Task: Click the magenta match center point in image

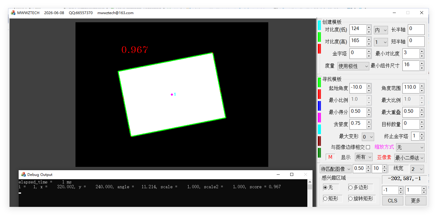Action: pyautogui.click(x=172, y=94)
